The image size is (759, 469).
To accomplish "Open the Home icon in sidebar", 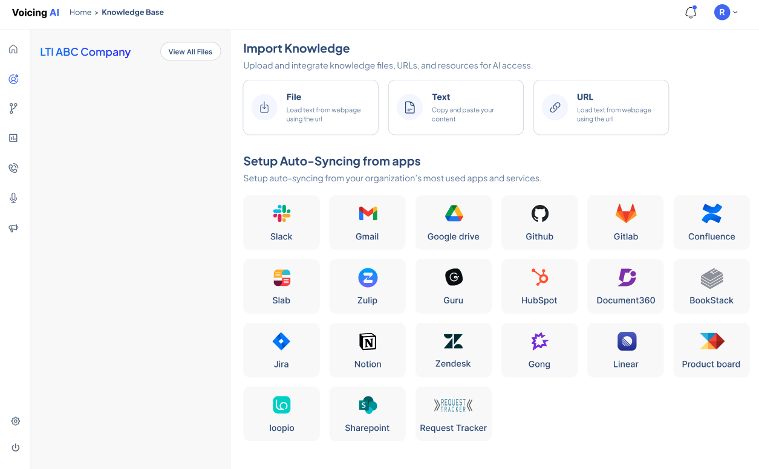I will 13,49.
